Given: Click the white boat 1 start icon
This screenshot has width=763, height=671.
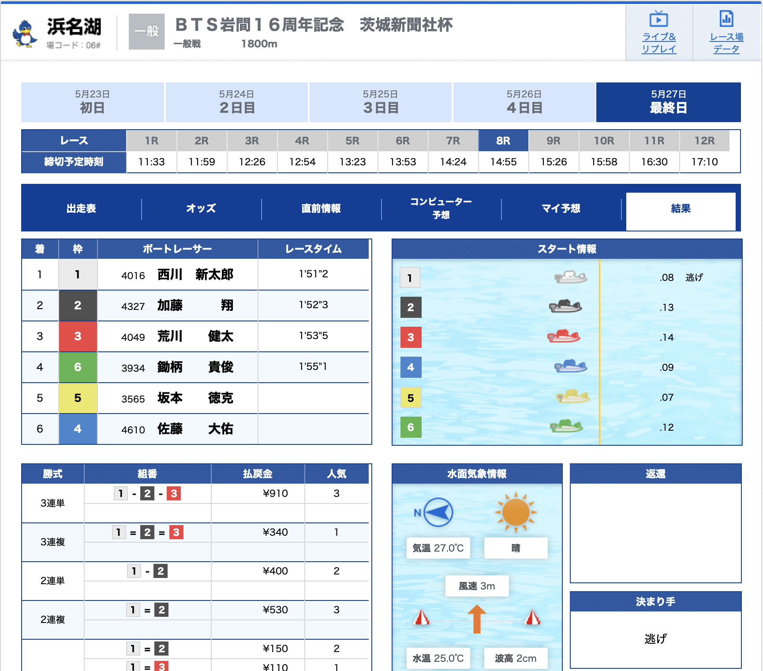Looking at the screenshot, I should (x=570, y=277).
